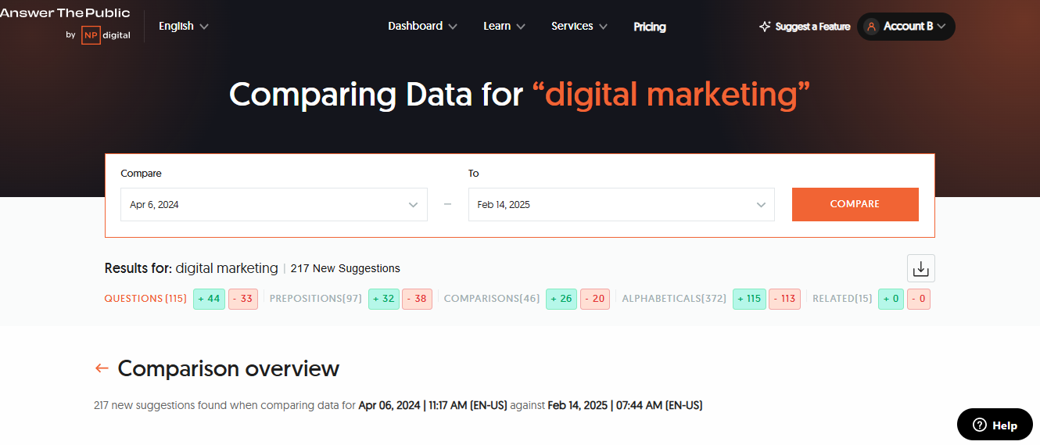Image resolution: width=1040 pixels, height=445 pixels.
Task: Open the Dashboard menu
Action: pyautogui.click(x=422, y=27)
